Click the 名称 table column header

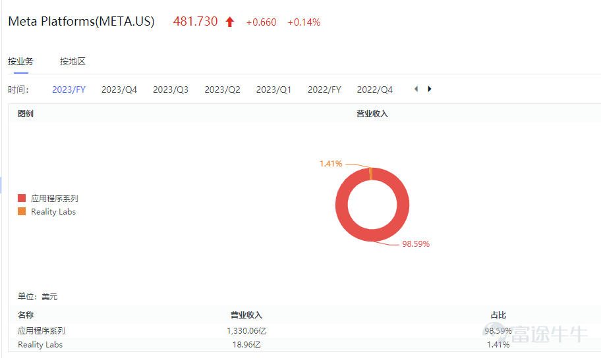coord(26,315)
